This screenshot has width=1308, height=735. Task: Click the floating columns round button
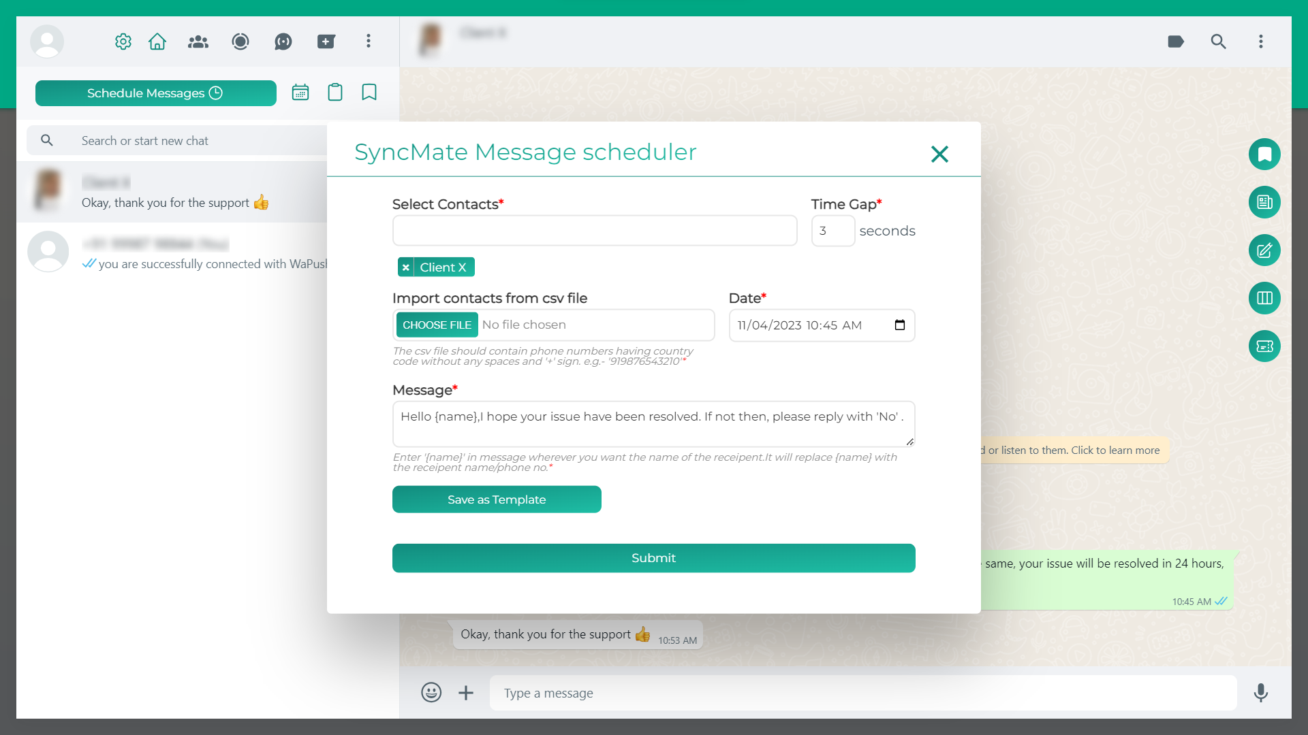coord(1264,298)
